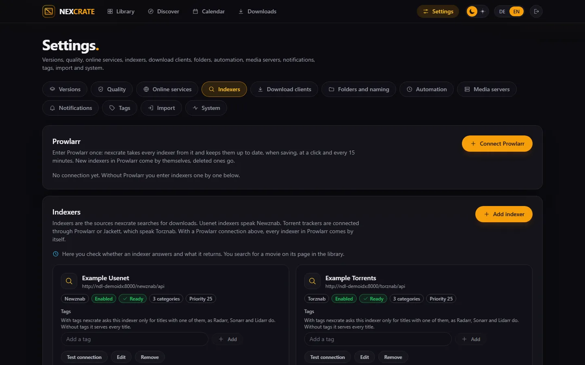The image size is (585, 365).
Task: Select the Indexers tab
Action: click(x=224, y=89)
